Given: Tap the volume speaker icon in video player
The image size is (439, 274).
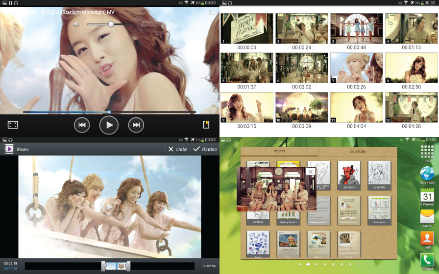Looking at the screenshot, I should [x=76, y=24].
